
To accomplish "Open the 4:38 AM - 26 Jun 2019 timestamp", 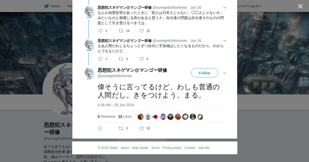I will (x=116, y=105).
